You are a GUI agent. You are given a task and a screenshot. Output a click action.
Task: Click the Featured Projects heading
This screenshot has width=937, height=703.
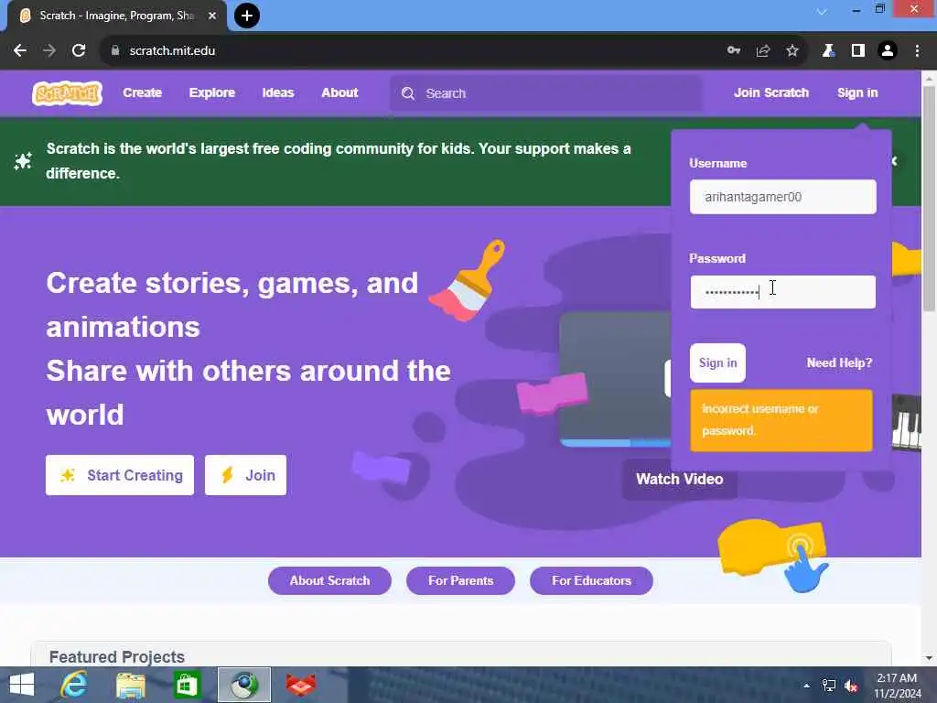[x=116, y=657]
